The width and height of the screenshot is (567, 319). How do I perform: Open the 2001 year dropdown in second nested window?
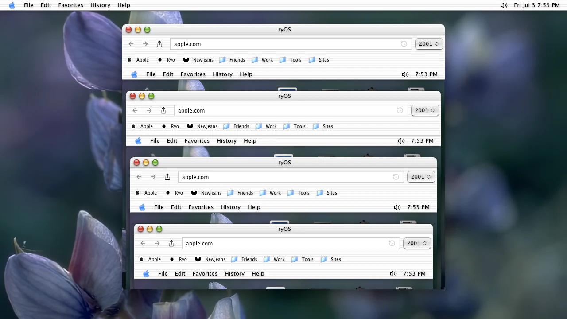[425, 110]
